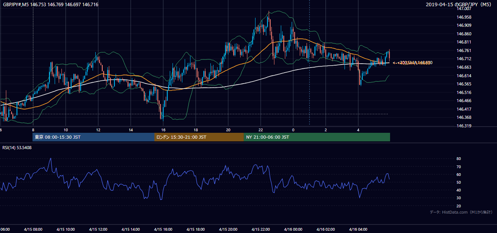The width and height of the screenshot is (497, 233).
Task: Select the ロンドン 15:30-21:00 JST session bar
Action: (199, 137)
